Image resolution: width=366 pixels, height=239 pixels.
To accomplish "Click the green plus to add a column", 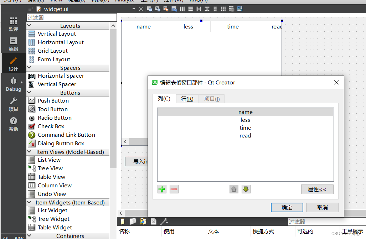I will [162, 189].
